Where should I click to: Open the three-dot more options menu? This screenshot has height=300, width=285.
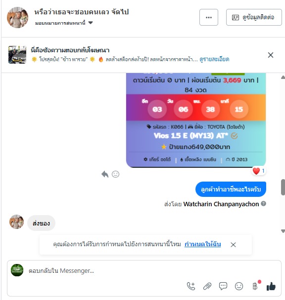click(x=209, y=17)
